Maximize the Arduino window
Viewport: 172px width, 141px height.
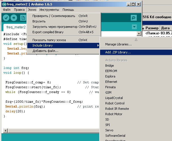133,4
